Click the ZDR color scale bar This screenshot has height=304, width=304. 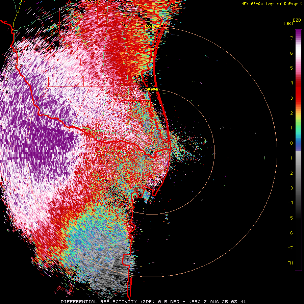click(298, 150)
